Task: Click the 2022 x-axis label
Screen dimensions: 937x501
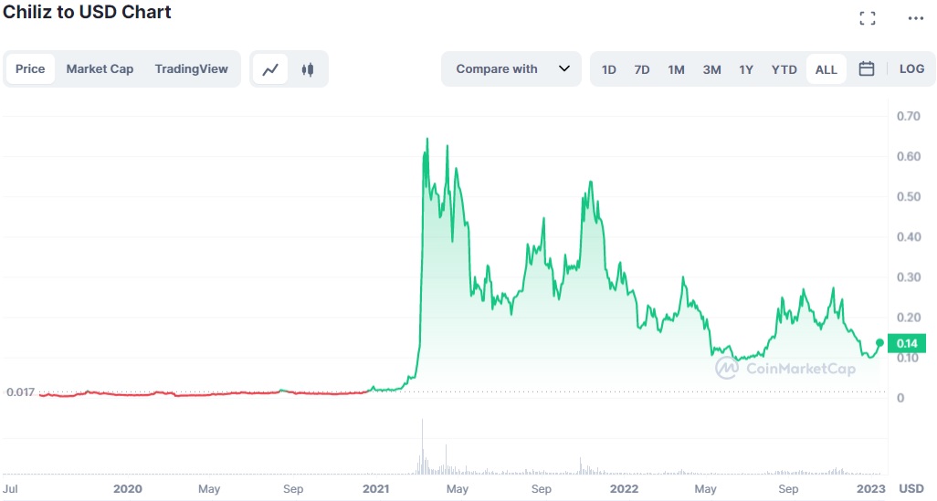Action: tap(625, 488)
